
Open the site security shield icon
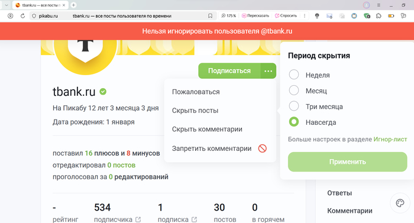(x=34, y=16)
